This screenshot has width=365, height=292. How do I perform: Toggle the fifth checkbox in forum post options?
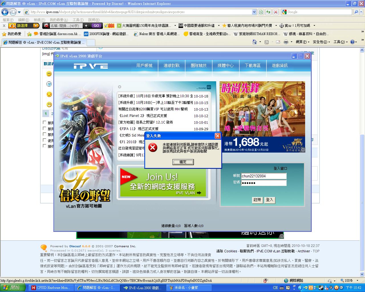44,146
